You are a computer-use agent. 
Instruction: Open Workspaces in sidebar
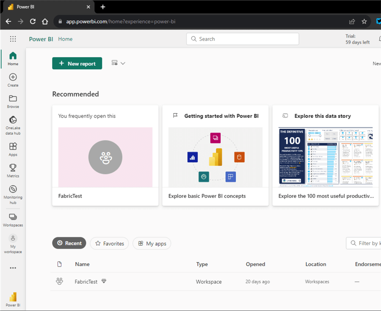coord(13,220)
